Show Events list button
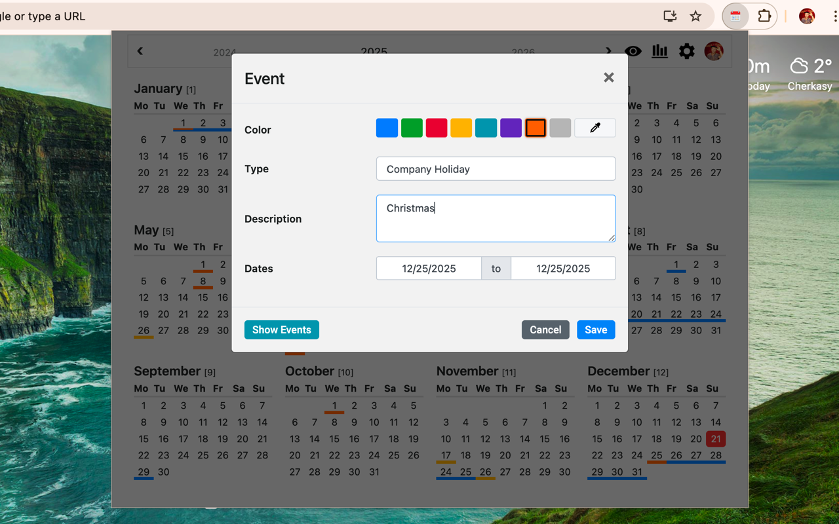This screenshot has width=839, height=524. tap(282, 329)
